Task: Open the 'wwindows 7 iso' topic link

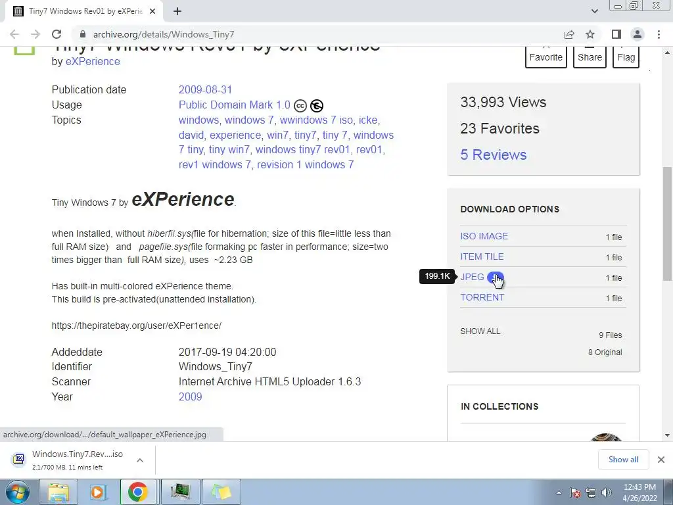Action: tap(316, 120)
